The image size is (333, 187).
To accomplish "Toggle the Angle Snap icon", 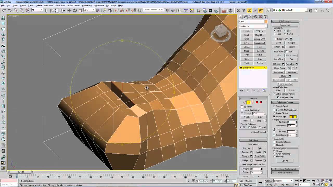I will point(123,10).
